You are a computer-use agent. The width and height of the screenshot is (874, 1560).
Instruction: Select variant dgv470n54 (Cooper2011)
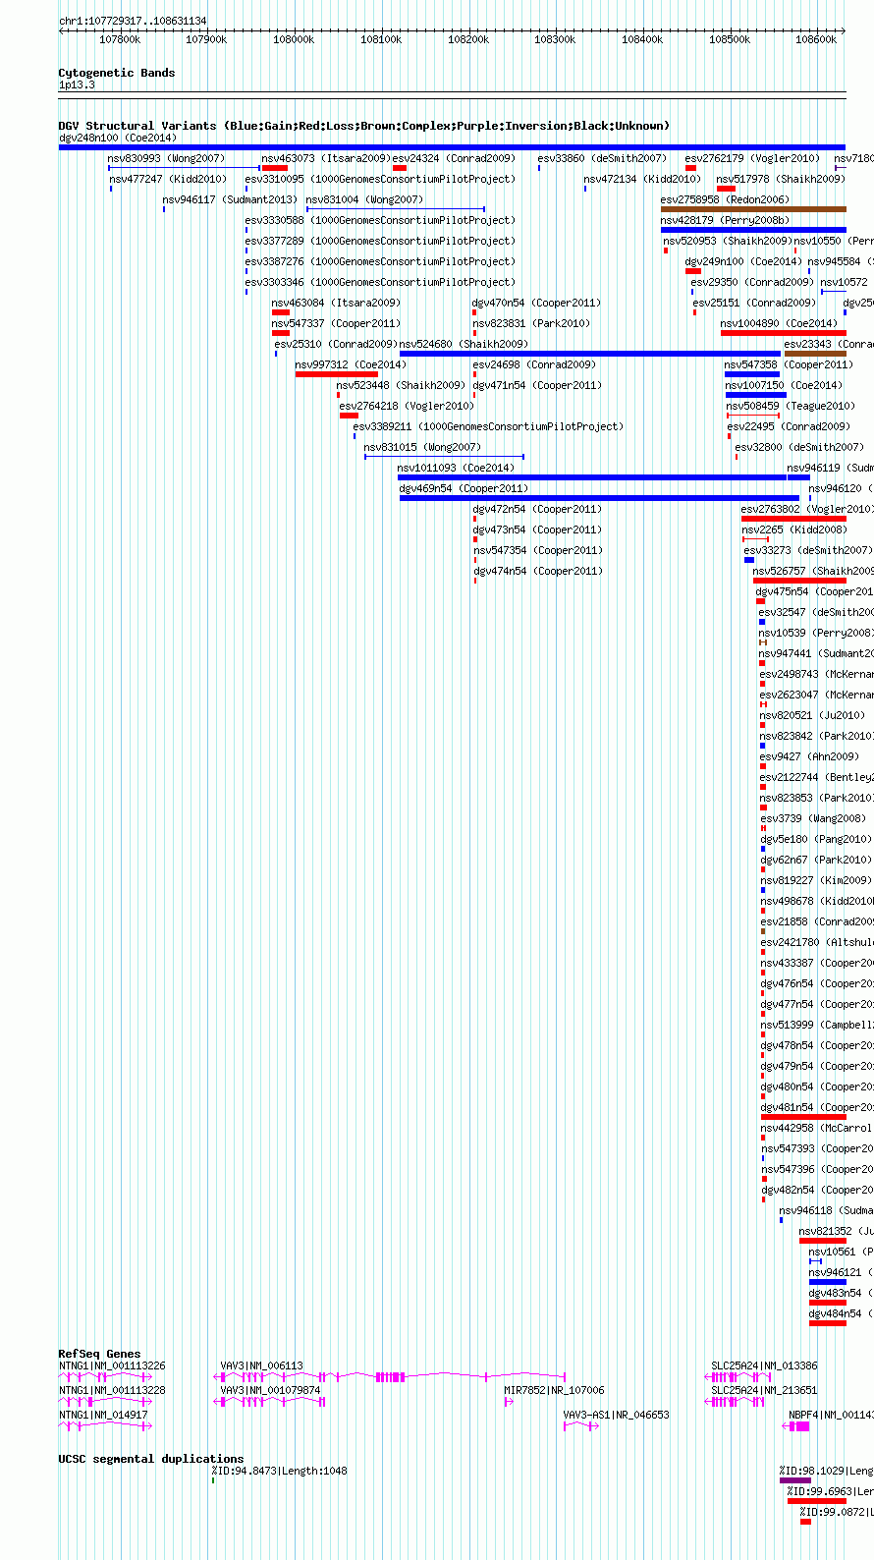click(x=536, y=303)
